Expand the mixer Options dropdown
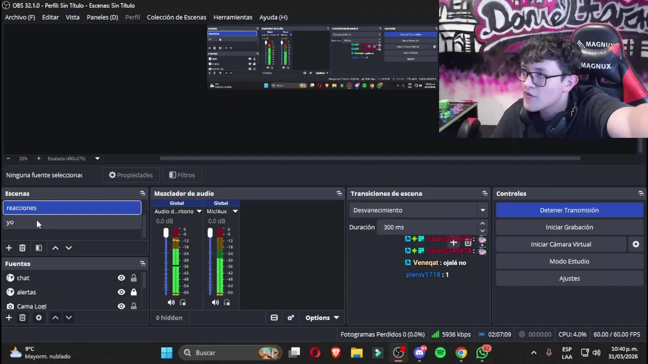The height and width of the screenshot is (364, 648). 322,317
